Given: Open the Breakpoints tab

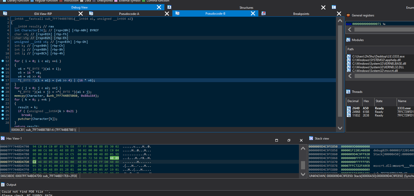Looking at the screenshot, I should click(x=301, y=14).
